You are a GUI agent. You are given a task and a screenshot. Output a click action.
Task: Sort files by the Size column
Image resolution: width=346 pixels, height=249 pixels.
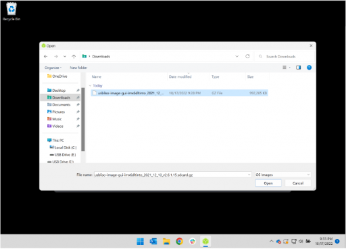pos(250,76)
